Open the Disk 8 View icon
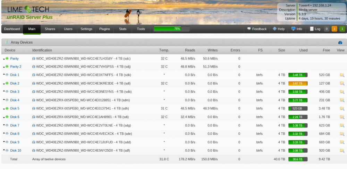Viewport: 347px width, 169px height. tap(342, 134)
